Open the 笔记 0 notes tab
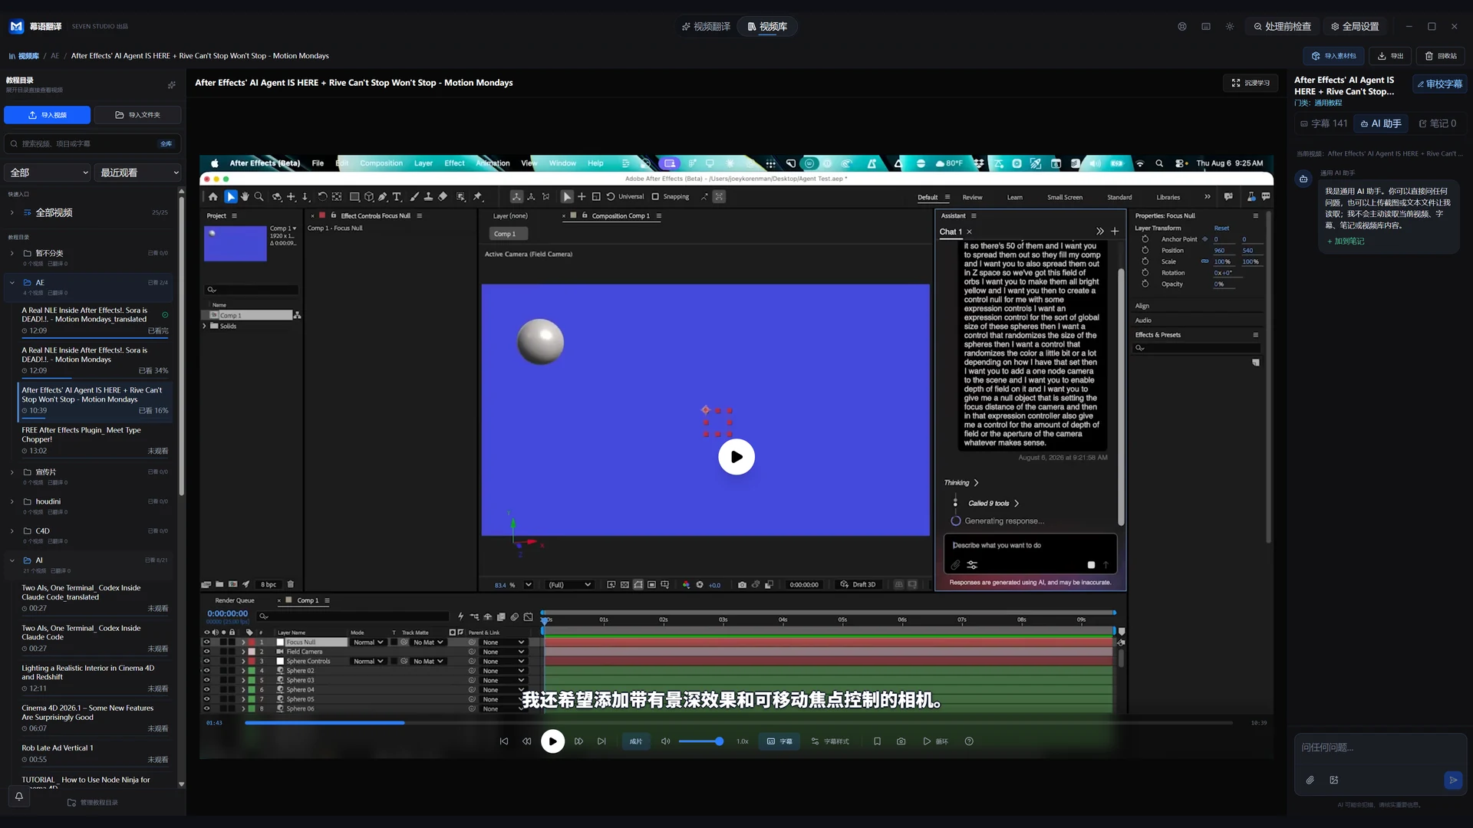Image resolution: width=1473 pixels, height=828 pixels. pyautogui.click(x=1438, y=123)
